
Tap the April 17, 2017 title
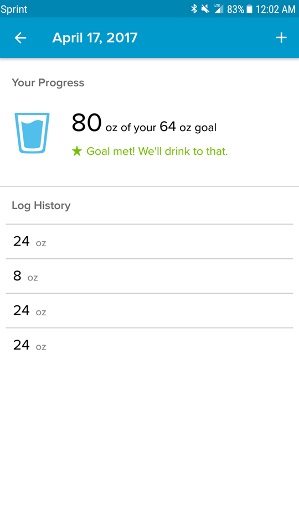95,38
